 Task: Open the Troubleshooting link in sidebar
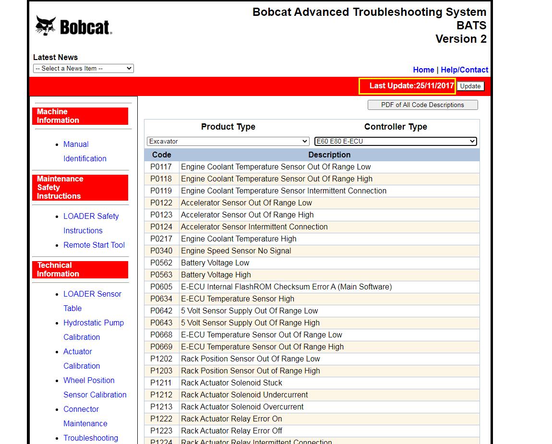coord(90,438)
